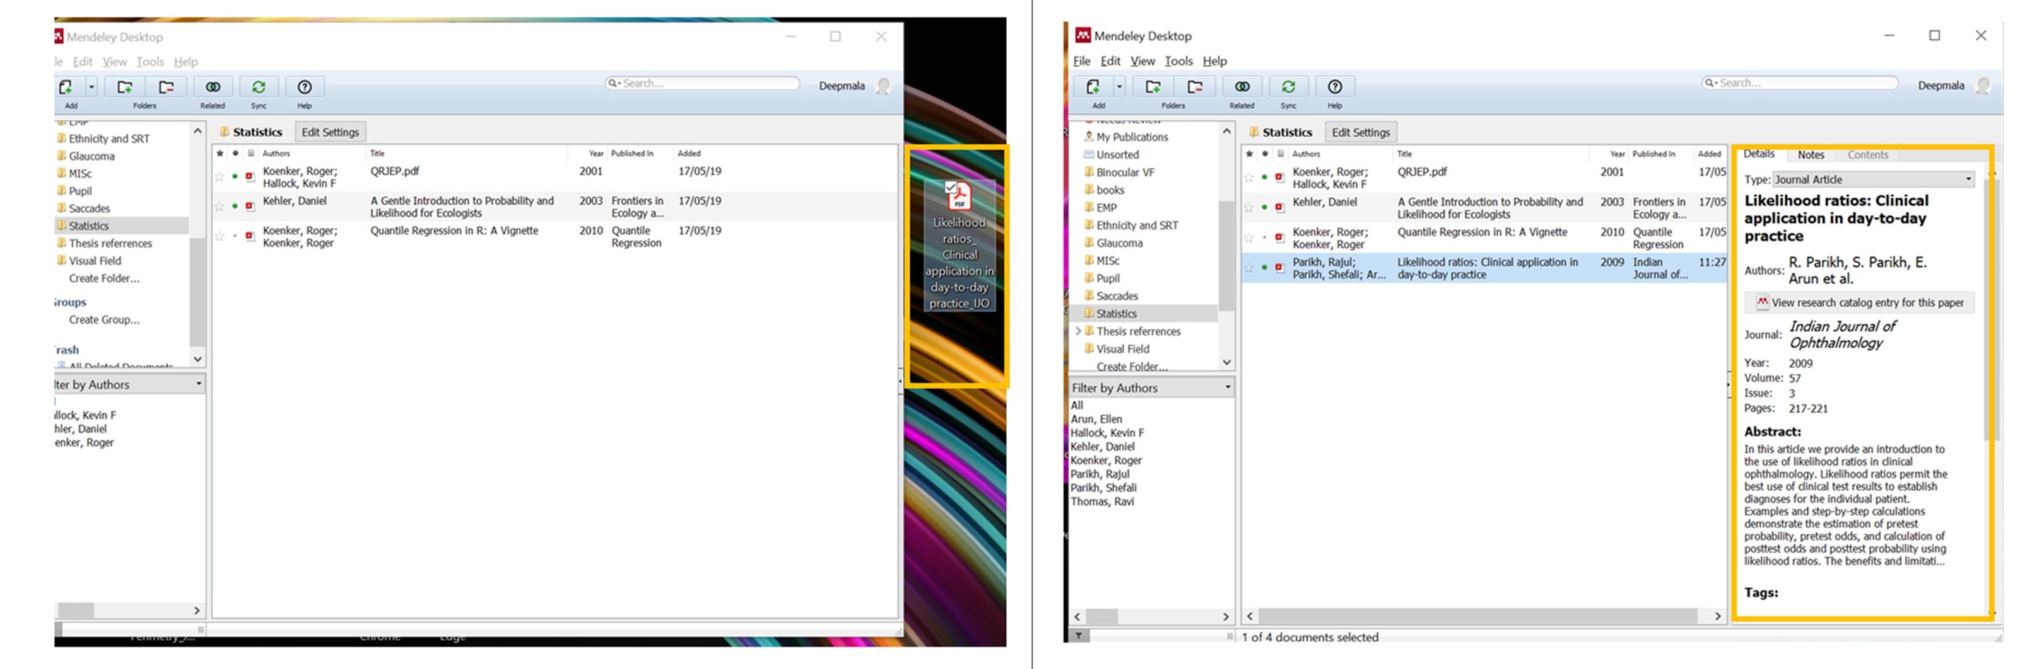Image resolution: width=2037 pixels, height=669 pixels.
Task: Select the Likelihood ratios PDF file on desktop
Action: (959, 246)
